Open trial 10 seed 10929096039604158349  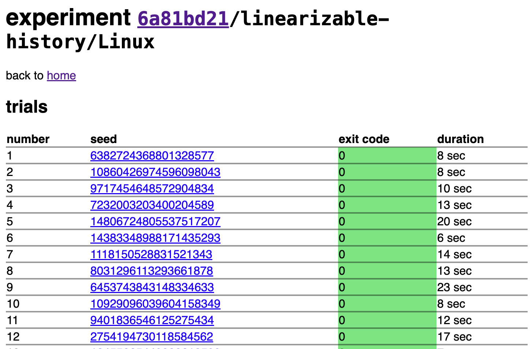click(x=155, y=304)
